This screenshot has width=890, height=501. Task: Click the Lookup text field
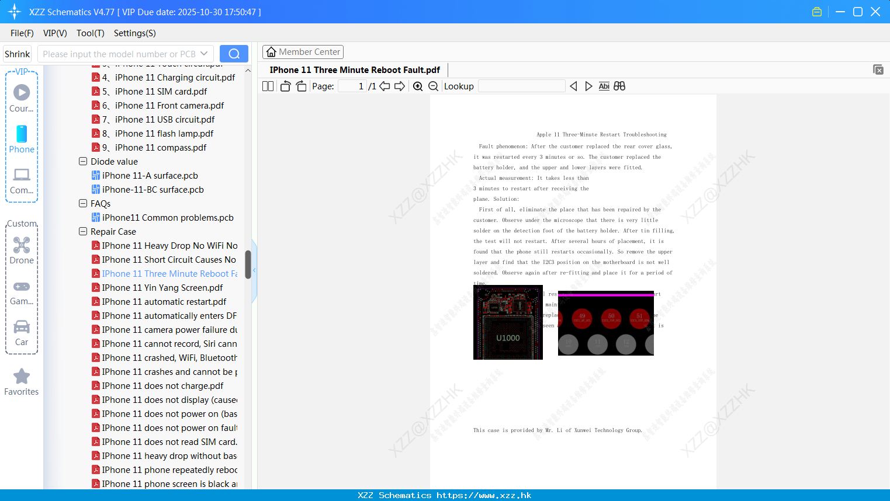[x=521, y=86]
